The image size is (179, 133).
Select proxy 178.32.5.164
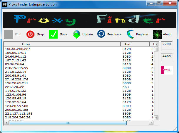pos(16,102)
